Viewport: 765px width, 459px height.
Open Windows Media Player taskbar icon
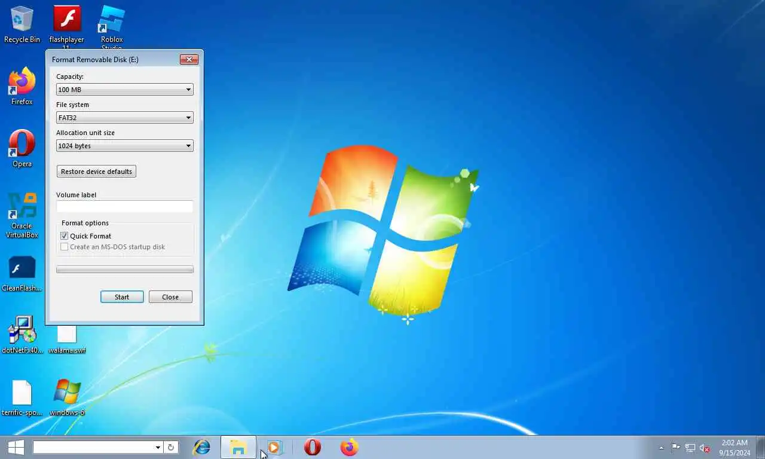click(x=274, y=447)
